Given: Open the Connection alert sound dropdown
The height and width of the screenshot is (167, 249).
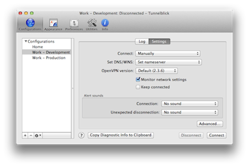Looking at the screenshot, I should coord(189,104).
